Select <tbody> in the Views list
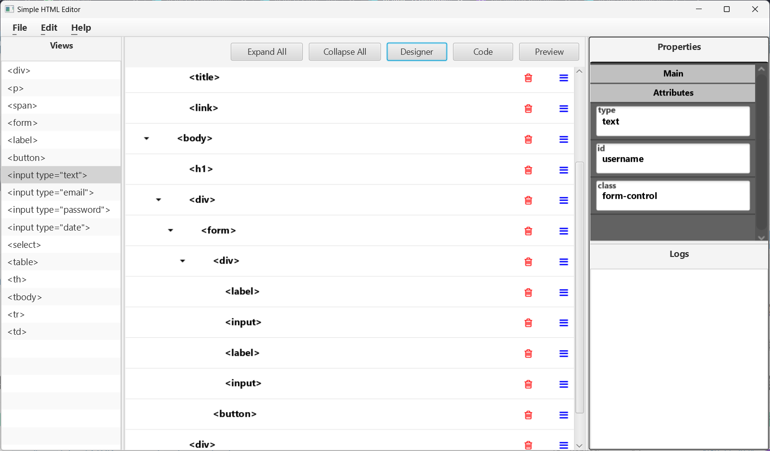Viewport: 770px width, 451px height. click(61, 297)
